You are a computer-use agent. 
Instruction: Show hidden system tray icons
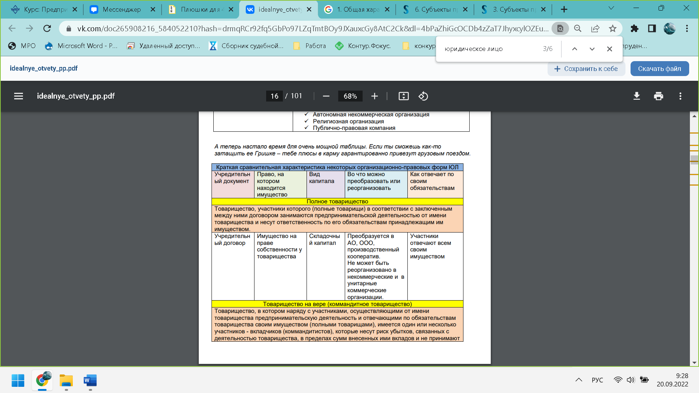click(578, 380)
